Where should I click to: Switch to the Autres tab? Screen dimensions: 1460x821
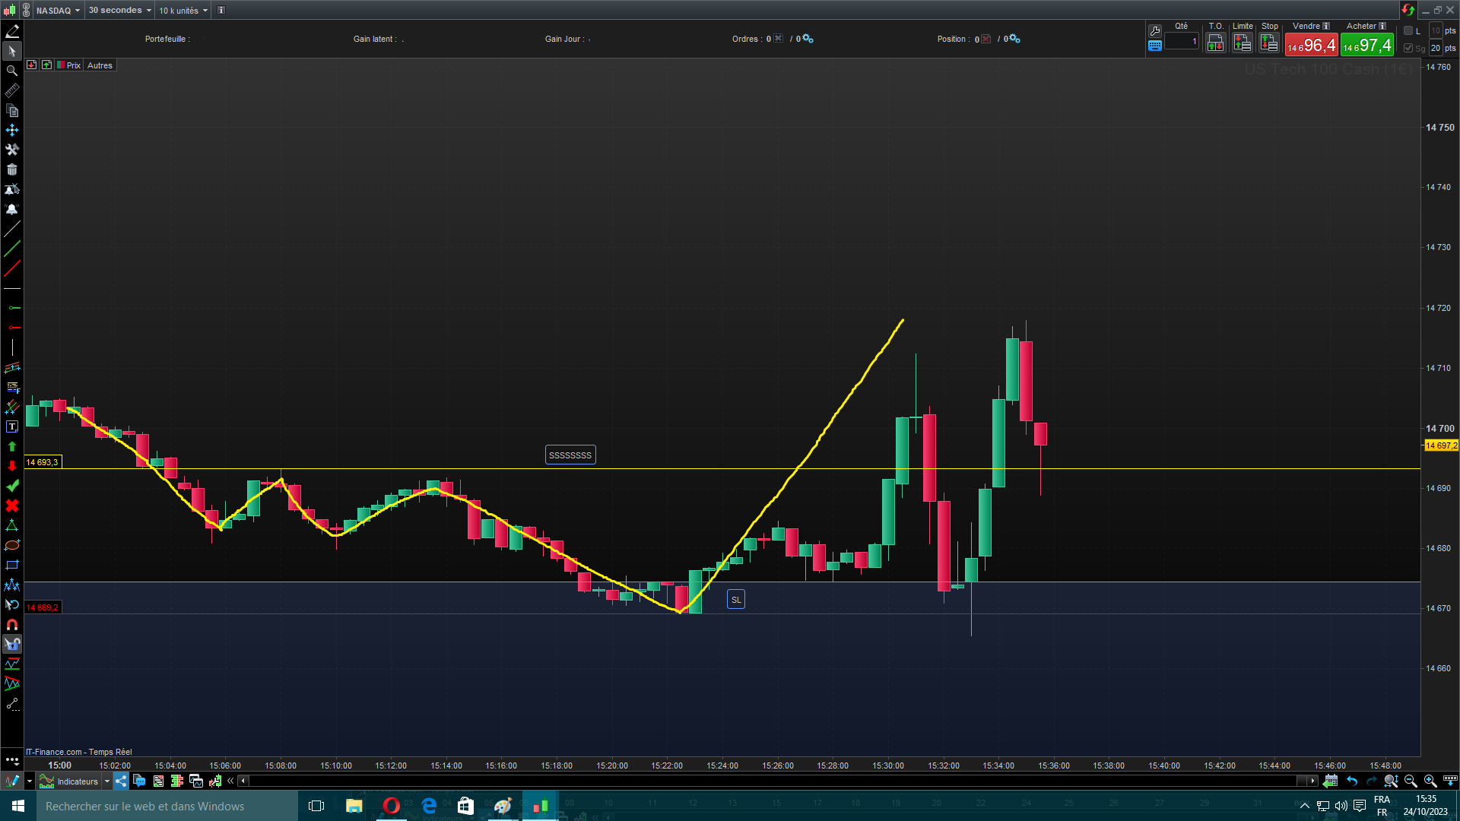coord(100,65)
